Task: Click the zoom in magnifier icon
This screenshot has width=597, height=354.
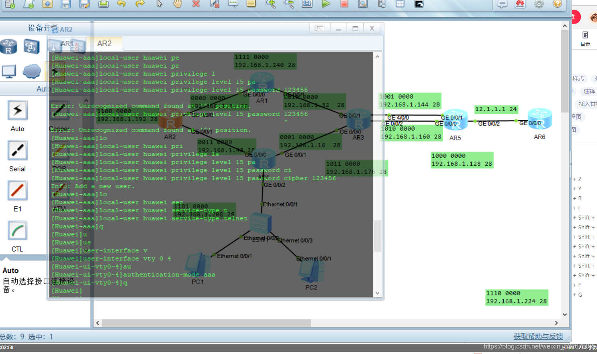Action: (x=271, y=4)
